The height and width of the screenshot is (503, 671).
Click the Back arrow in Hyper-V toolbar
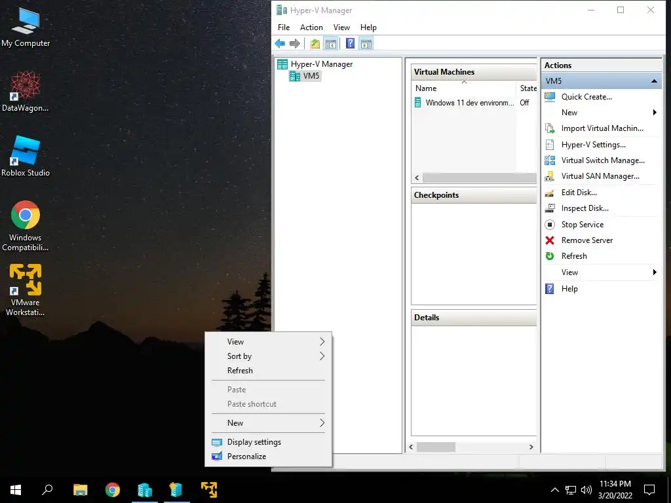click(x=280, y=43)
